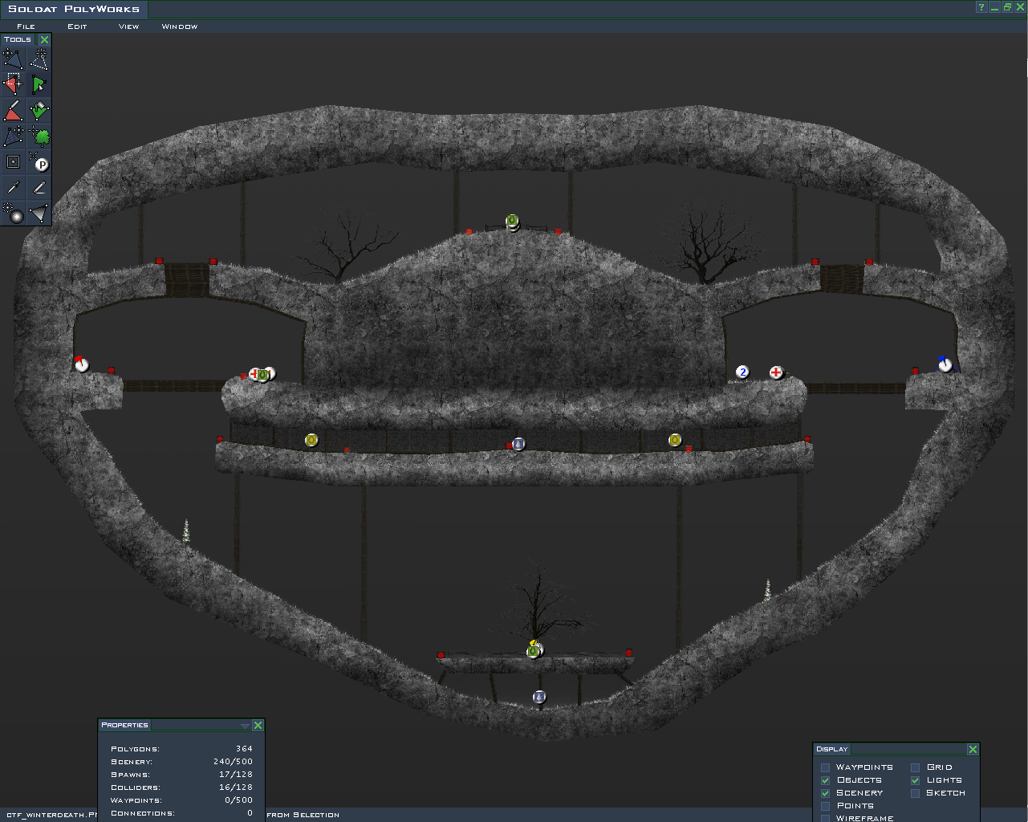This screenshot has width=1028, height=822.
Task: Disable the Lights display checkbox
Action: pos(915,780)
